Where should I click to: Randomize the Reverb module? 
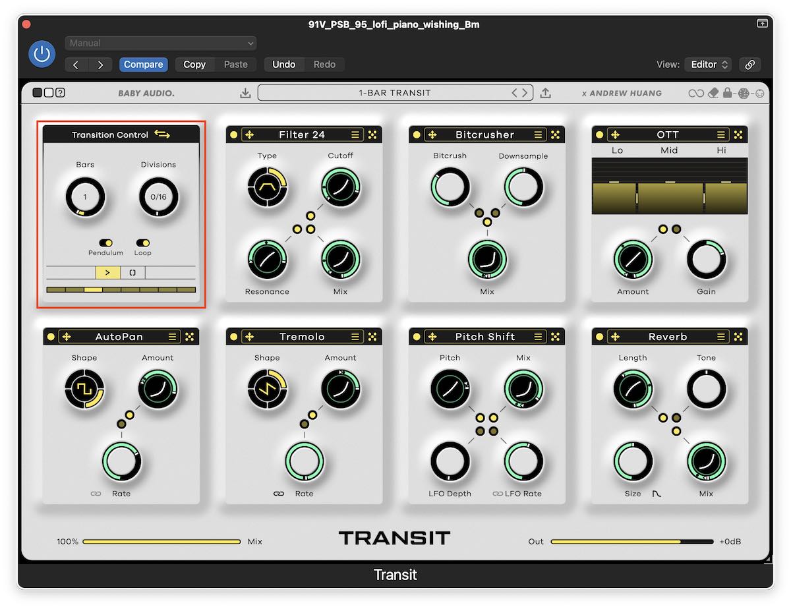click(x=738, y=337)
